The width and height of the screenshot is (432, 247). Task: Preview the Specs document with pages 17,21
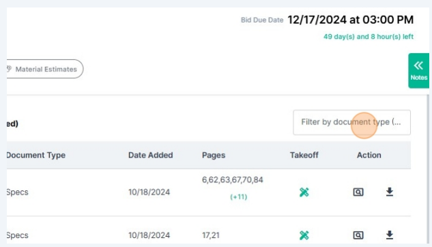(358, 235)
